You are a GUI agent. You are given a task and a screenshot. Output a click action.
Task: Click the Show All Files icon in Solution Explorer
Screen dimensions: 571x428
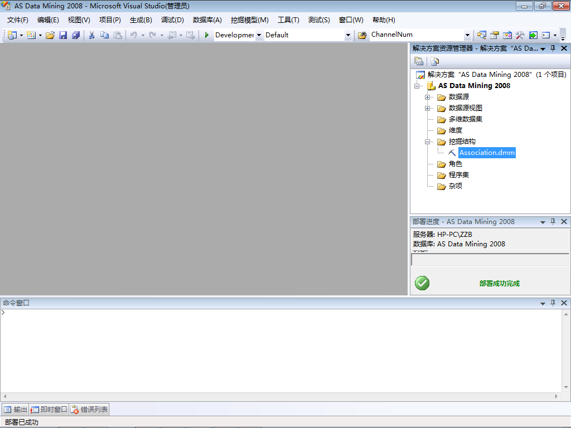point(434,61)
